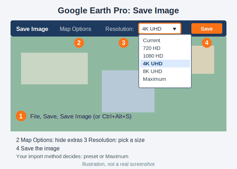The image size is (237, 169).
Task: Pick 8K UHD from the list
Action: (165, 71)
